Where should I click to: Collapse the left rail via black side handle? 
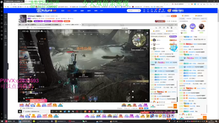tap(8, 66)
